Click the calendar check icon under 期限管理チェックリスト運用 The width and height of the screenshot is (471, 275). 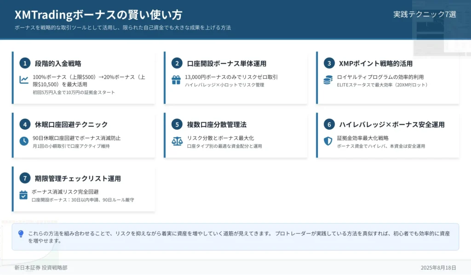tap(23, 195)
